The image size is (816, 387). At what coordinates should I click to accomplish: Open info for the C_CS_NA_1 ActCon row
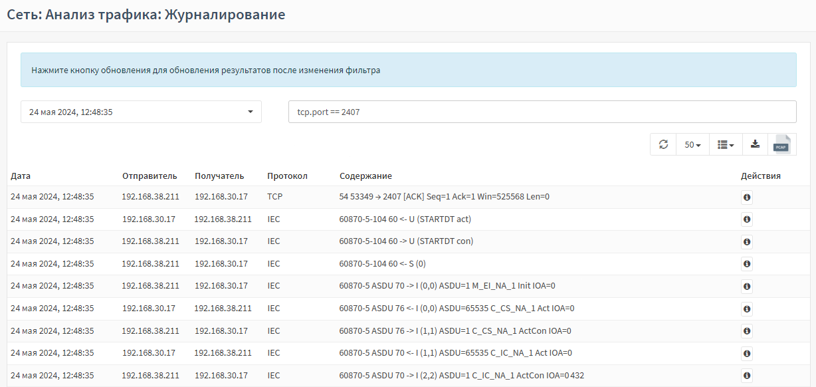coord(747,331)
